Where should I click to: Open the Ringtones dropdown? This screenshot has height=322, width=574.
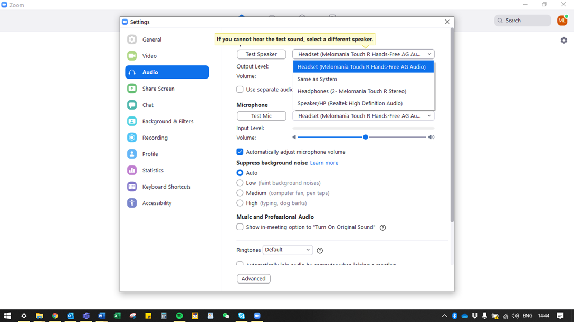pos(288,250)
